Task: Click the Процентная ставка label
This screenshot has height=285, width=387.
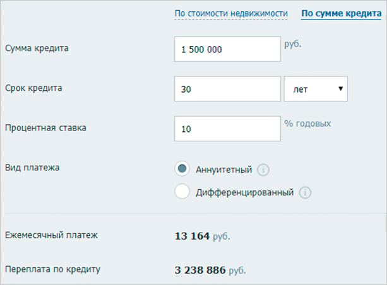Action: pos(45,127)
